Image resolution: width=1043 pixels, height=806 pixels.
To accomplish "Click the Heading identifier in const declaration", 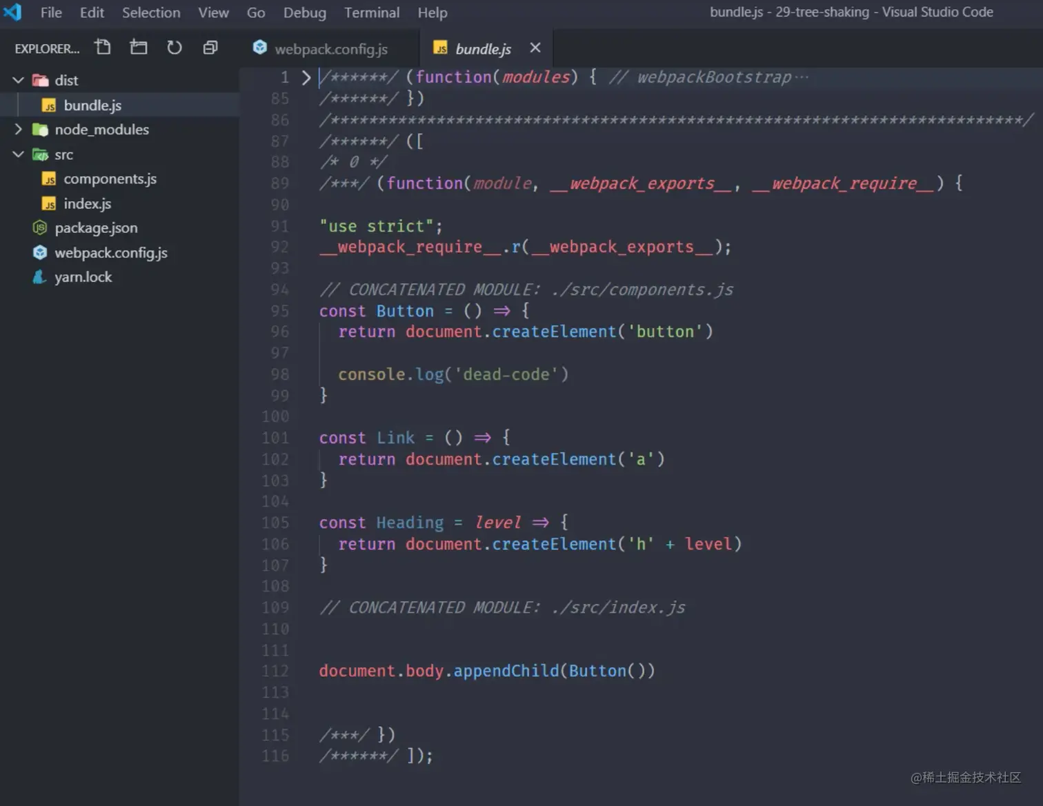I will [x=410, y=523].
